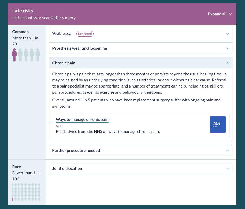The height and width of the screenshot is (209, 245).
Task: Click the chevron icon beside Expand all
Action: click(230, 14)
